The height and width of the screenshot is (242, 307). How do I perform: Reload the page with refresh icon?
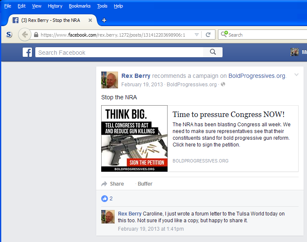pos(208,35)
